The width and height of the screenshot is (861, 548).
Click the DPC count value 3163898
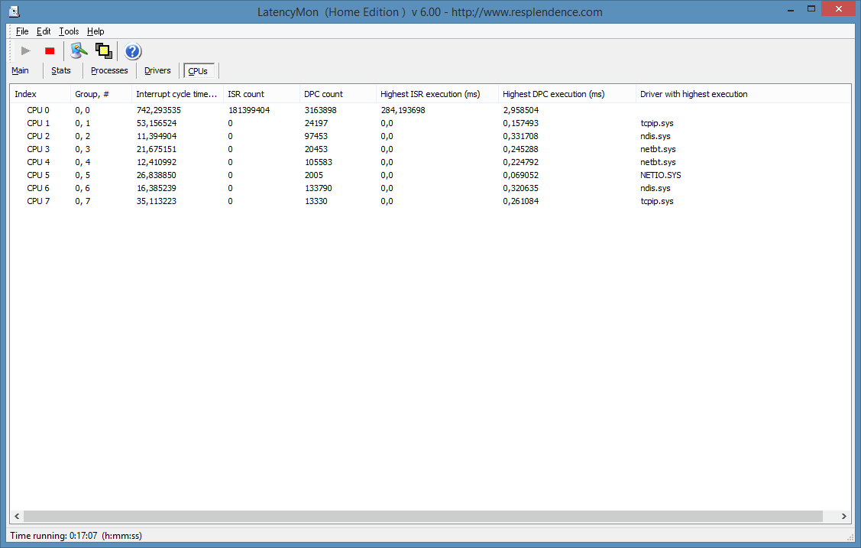point(321,110)
